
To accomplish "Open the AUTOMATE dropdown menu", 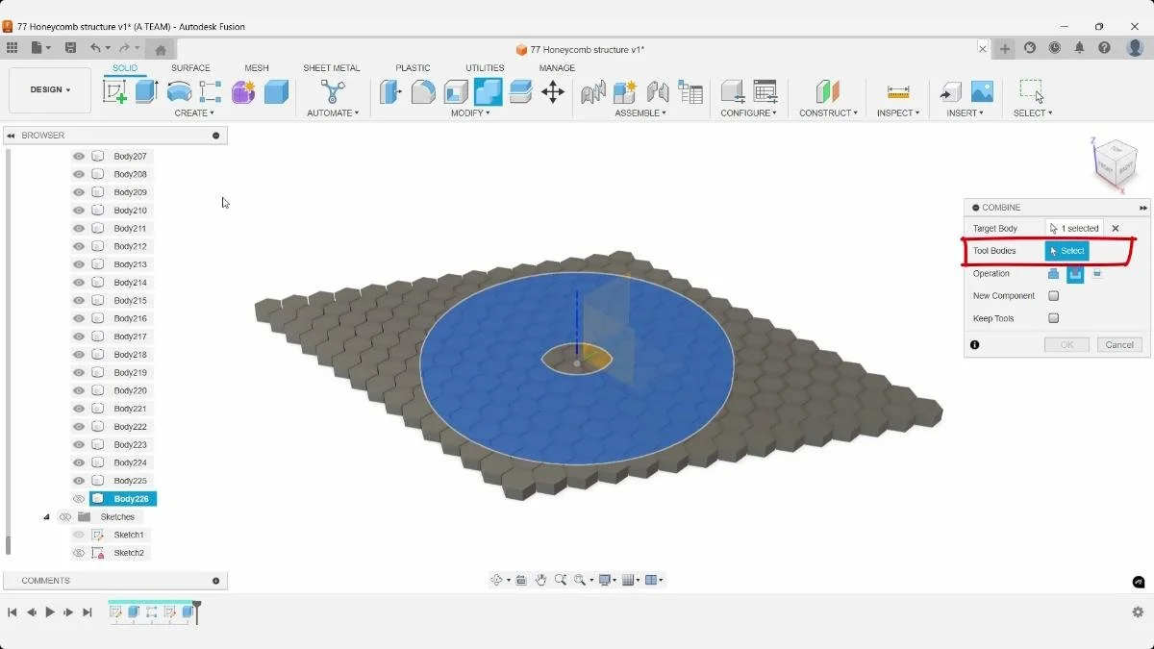I will (333, 113).
